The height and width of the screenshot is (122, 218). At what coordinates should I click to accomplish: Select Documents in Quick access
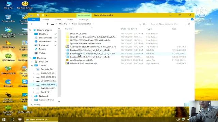[x=45, y=38]
